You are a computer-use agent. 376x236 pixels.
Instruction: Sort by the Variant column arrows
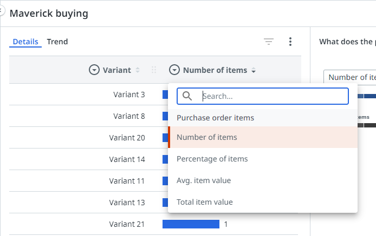point(138,70)
